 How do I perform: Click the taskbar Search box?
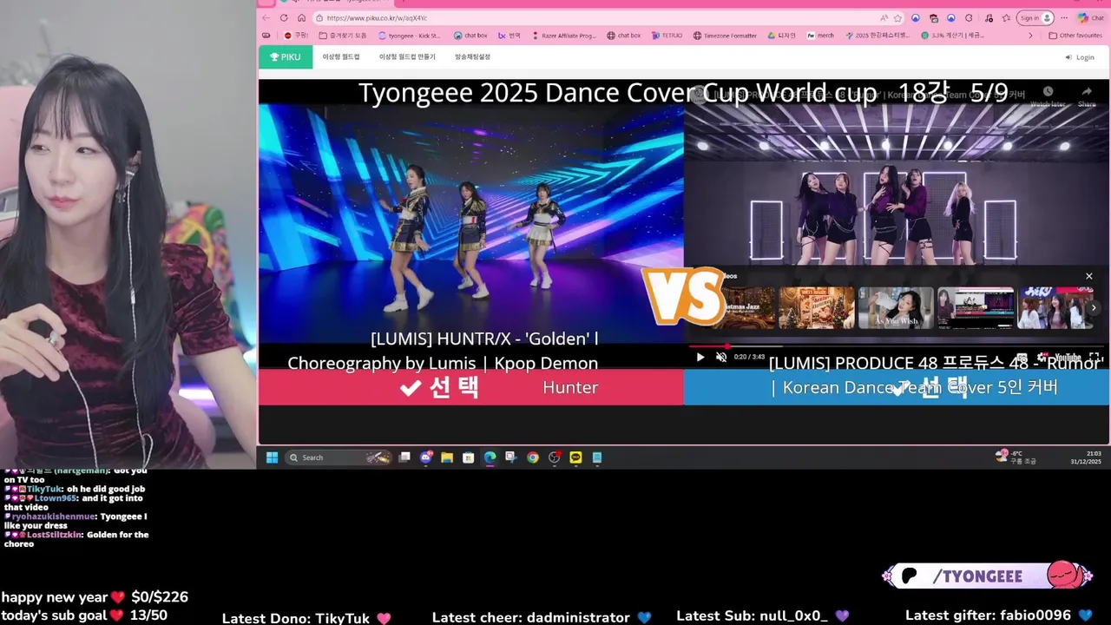click(x=339, y=457)
